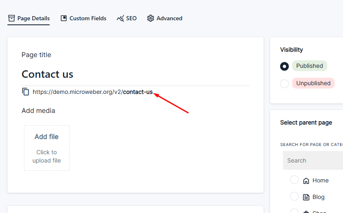Focus the parent page Search field
The image size is (343, 213).
312,160
